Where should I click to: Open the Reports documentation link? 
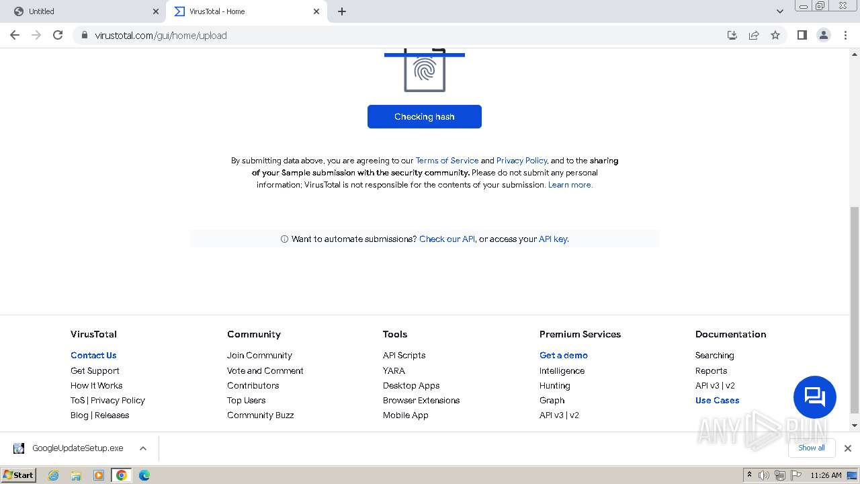pyautogui.click(x=711, y=370)
